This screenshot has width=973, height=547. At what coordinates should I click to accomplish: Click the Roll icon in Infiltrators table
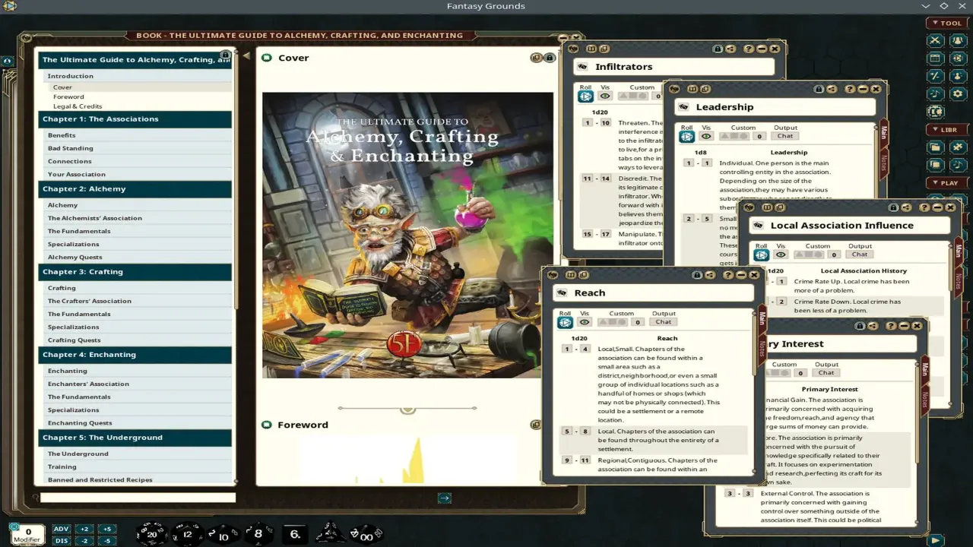click(585, 96)
